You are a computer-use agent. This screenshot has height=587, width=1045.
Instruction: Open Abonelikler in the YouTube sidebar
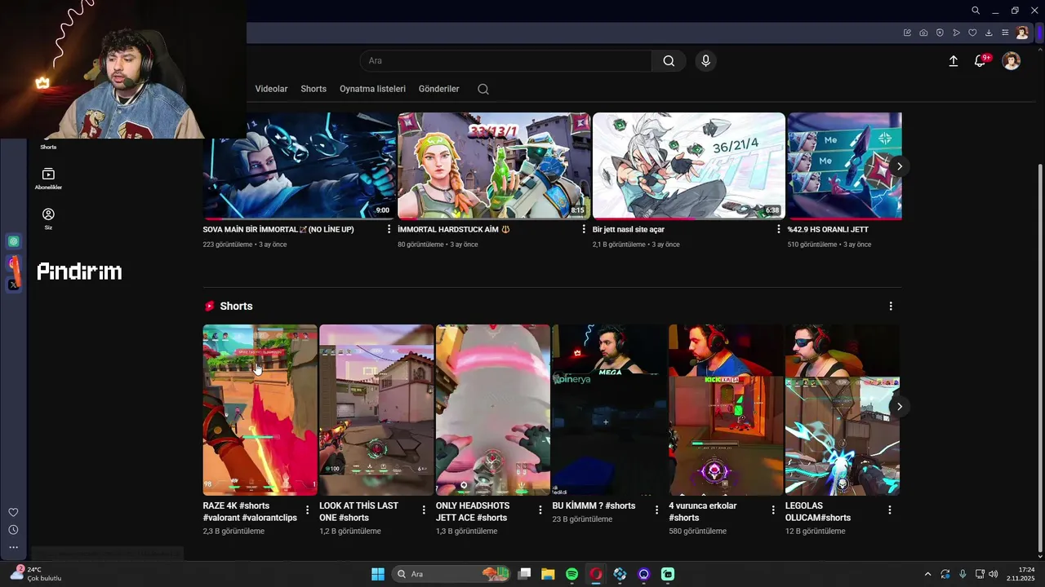click(x=48, y=179)
